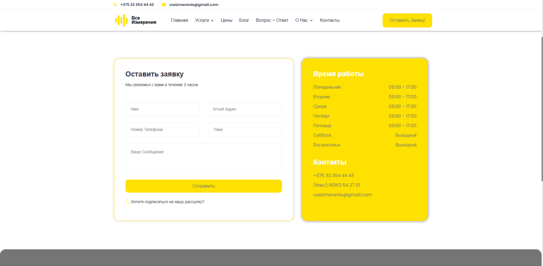Open the Блог menu item
The width and height of the screenshot is (543, 266).
(244, 20)
